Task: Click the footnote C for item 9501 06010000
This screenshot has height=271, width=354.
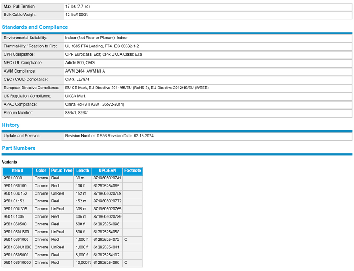Action: pyautogui.click(x=126, y=263)
